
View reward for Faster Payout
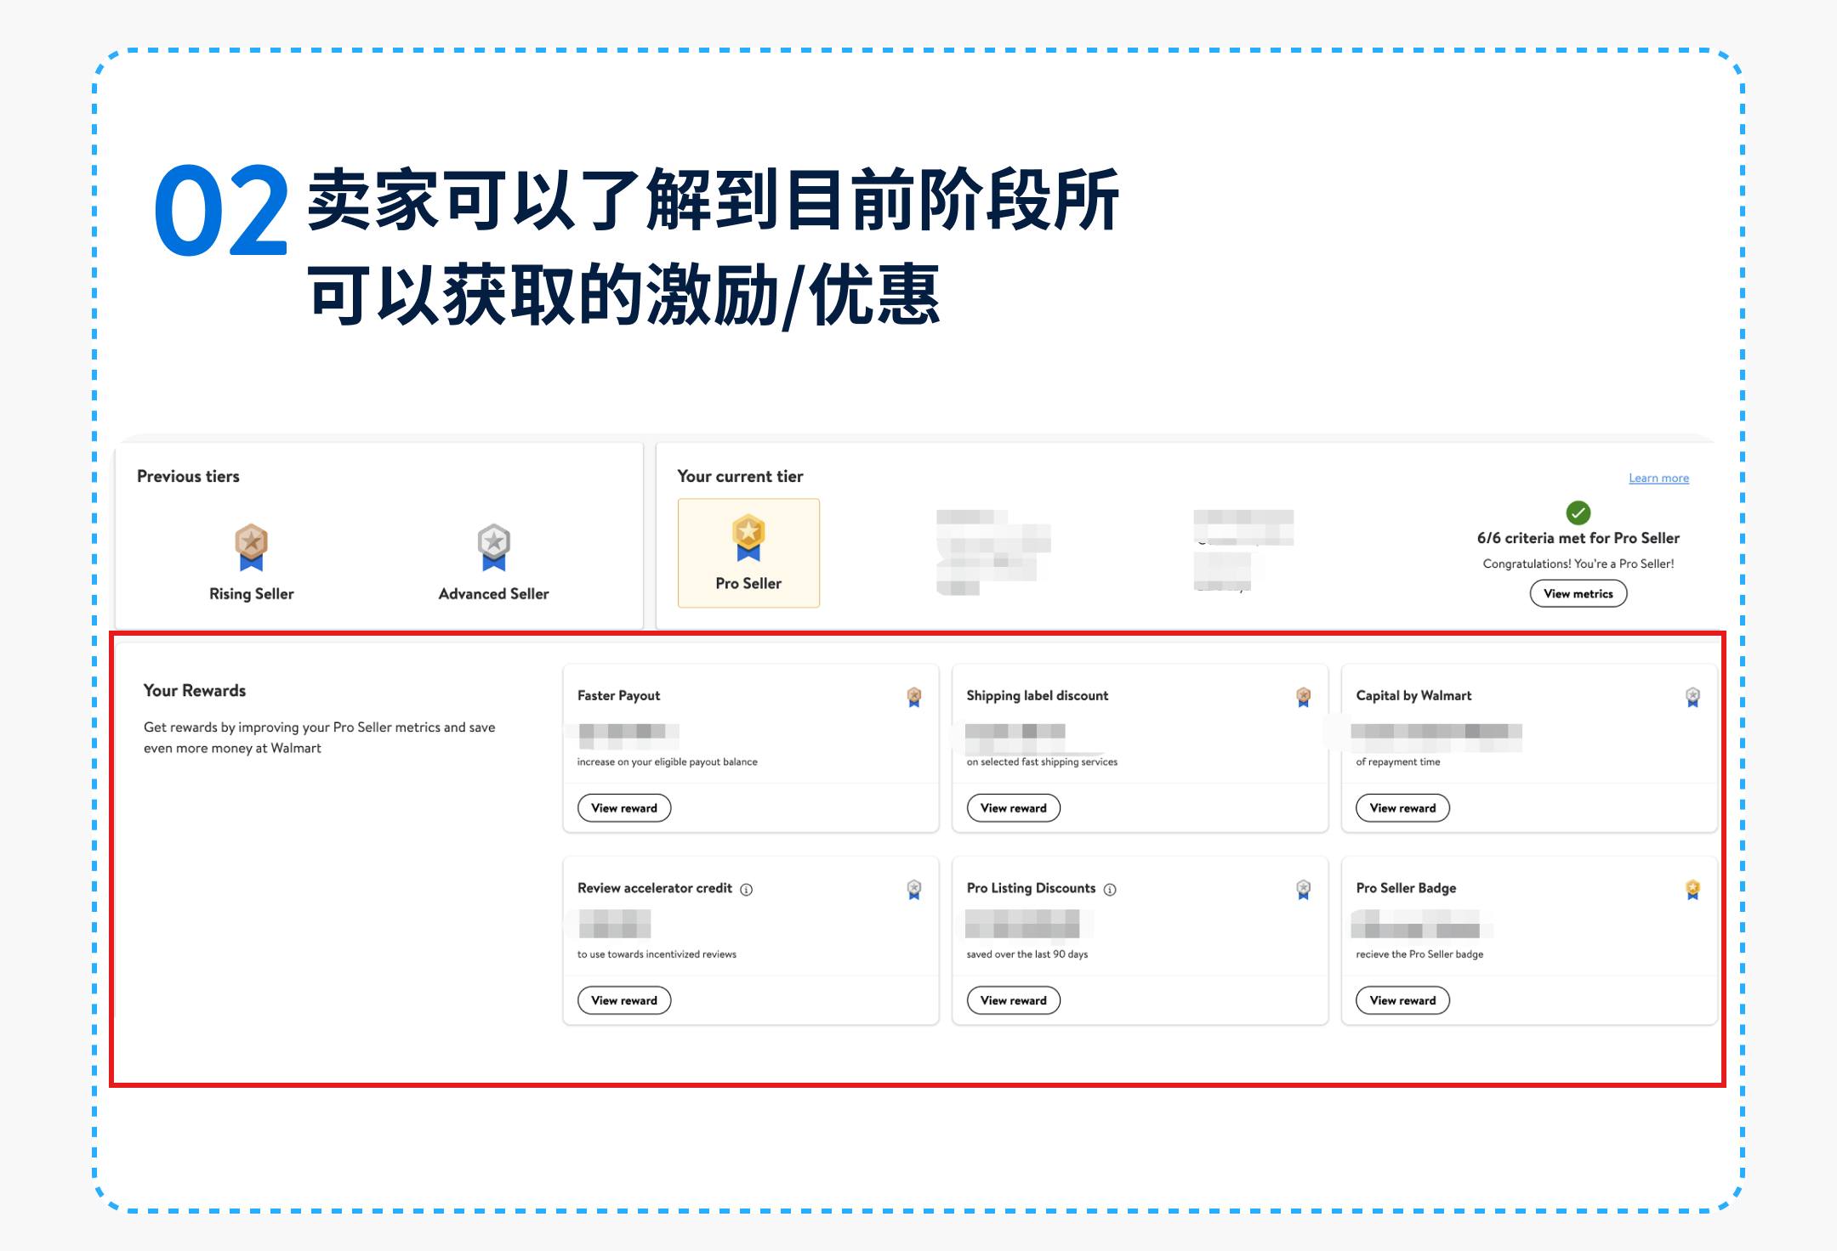(623, 807)
